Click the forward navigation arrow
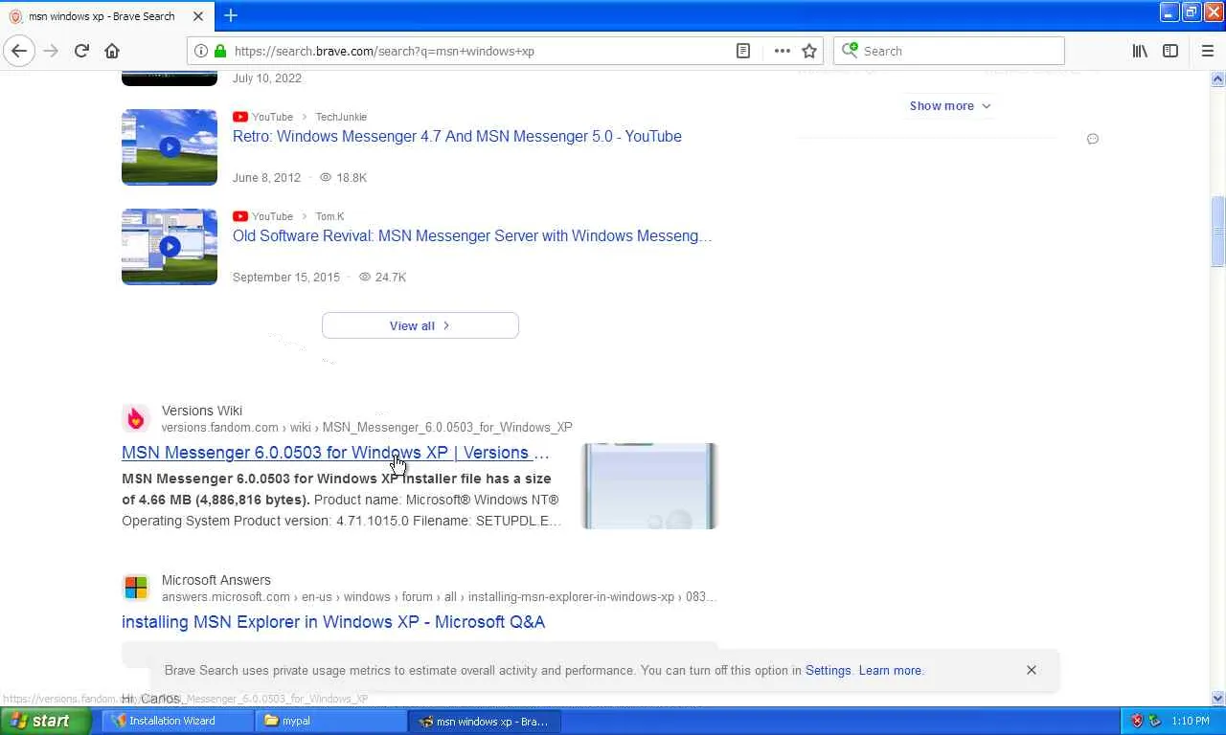 click(51, 51)
